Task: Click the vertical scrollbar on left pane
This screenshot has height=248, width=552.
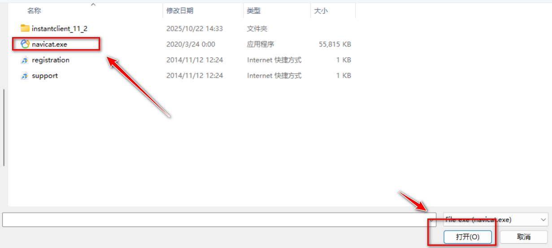Action: [4, 127]
